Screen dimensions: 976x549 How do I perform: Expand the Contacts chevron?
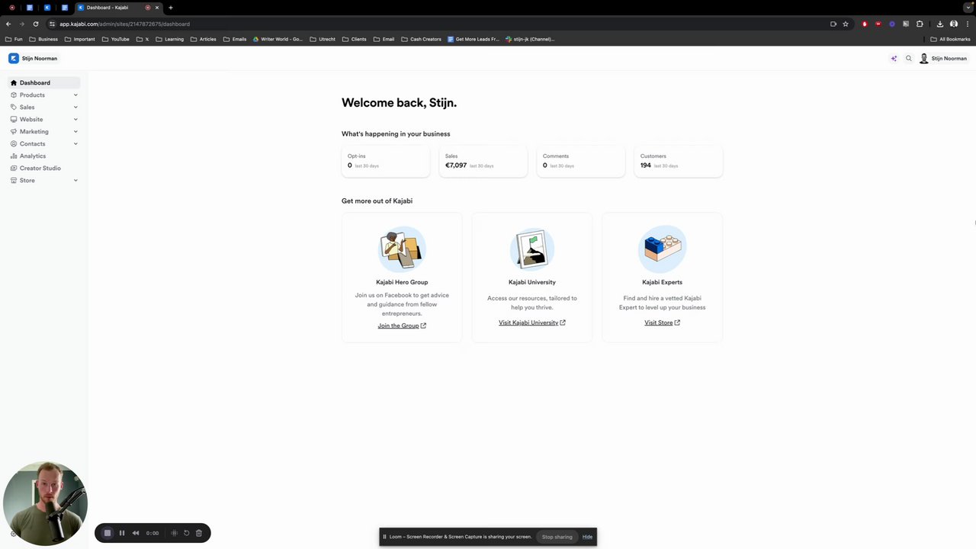click(75, 143)
